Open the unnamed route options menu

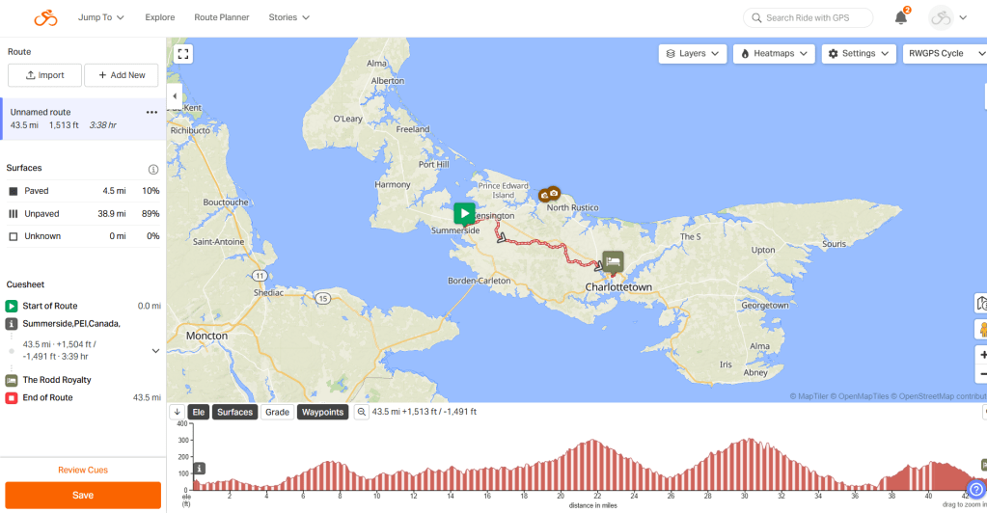point(151,112)
